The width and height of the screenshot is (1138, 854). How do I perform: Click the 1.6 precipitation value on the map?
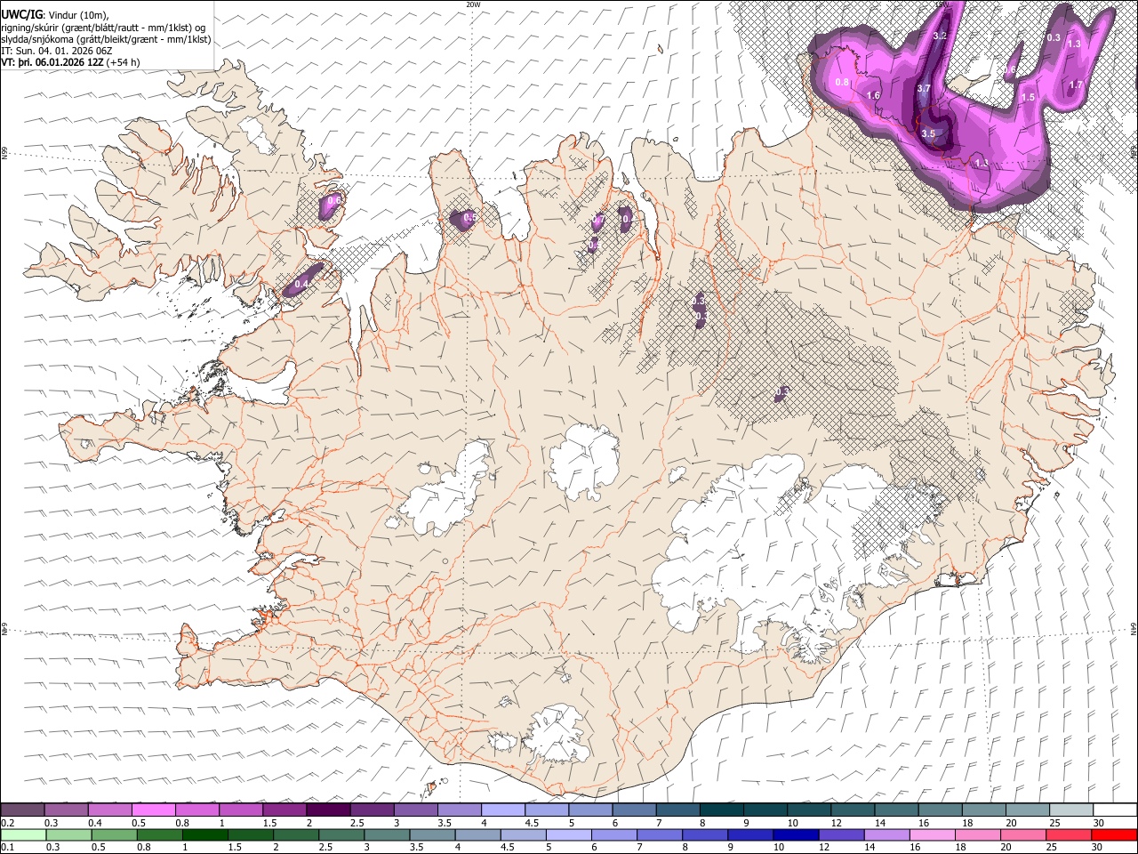(x=873, y=95)
